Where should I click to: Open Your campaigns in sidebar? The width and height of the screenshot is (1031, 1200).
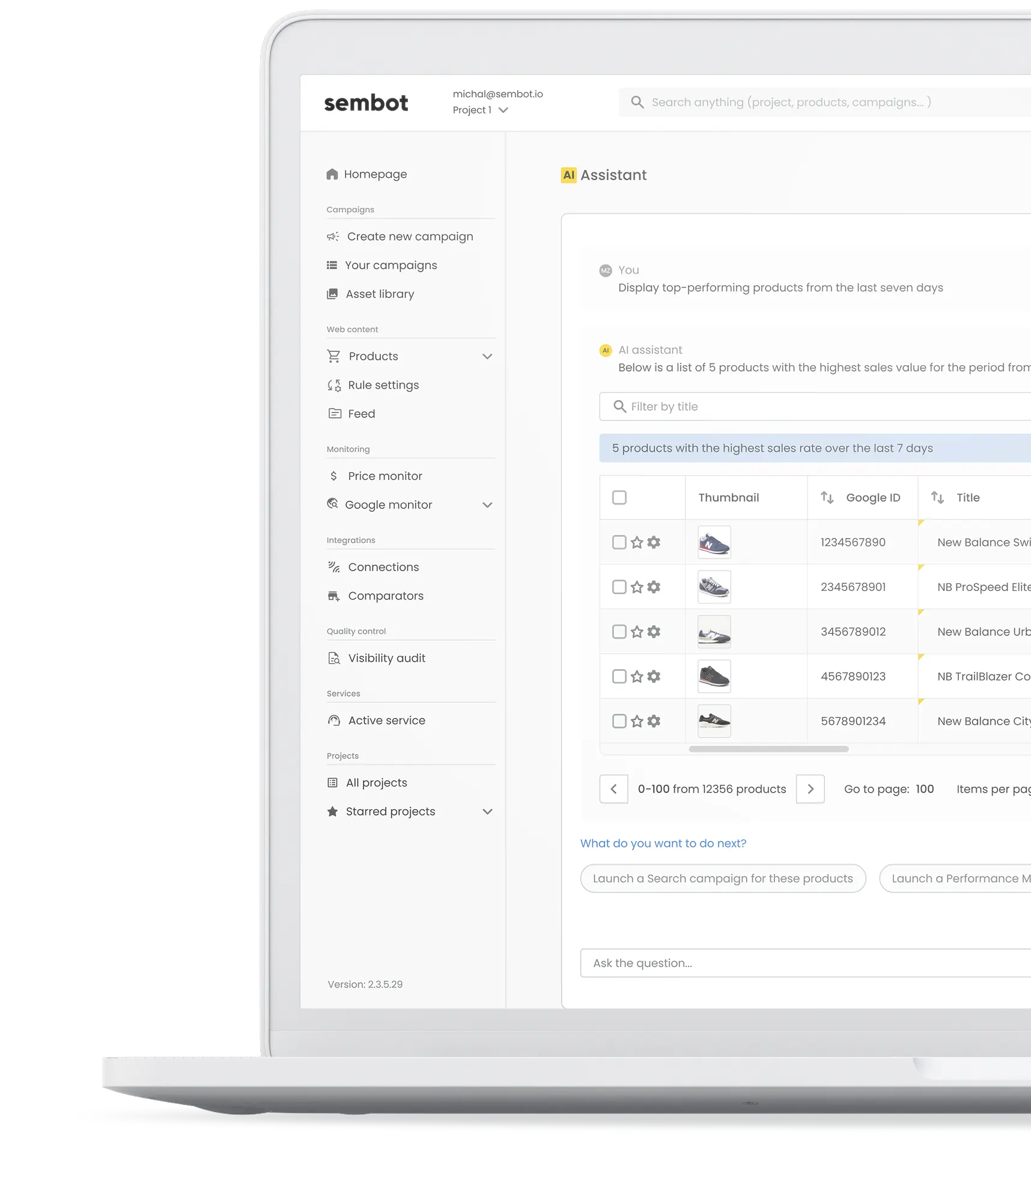pos(382,265)
